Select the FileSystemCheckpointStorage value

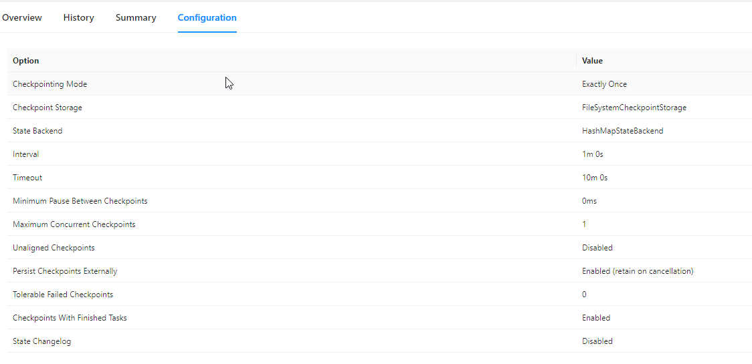tap(634, 108)
